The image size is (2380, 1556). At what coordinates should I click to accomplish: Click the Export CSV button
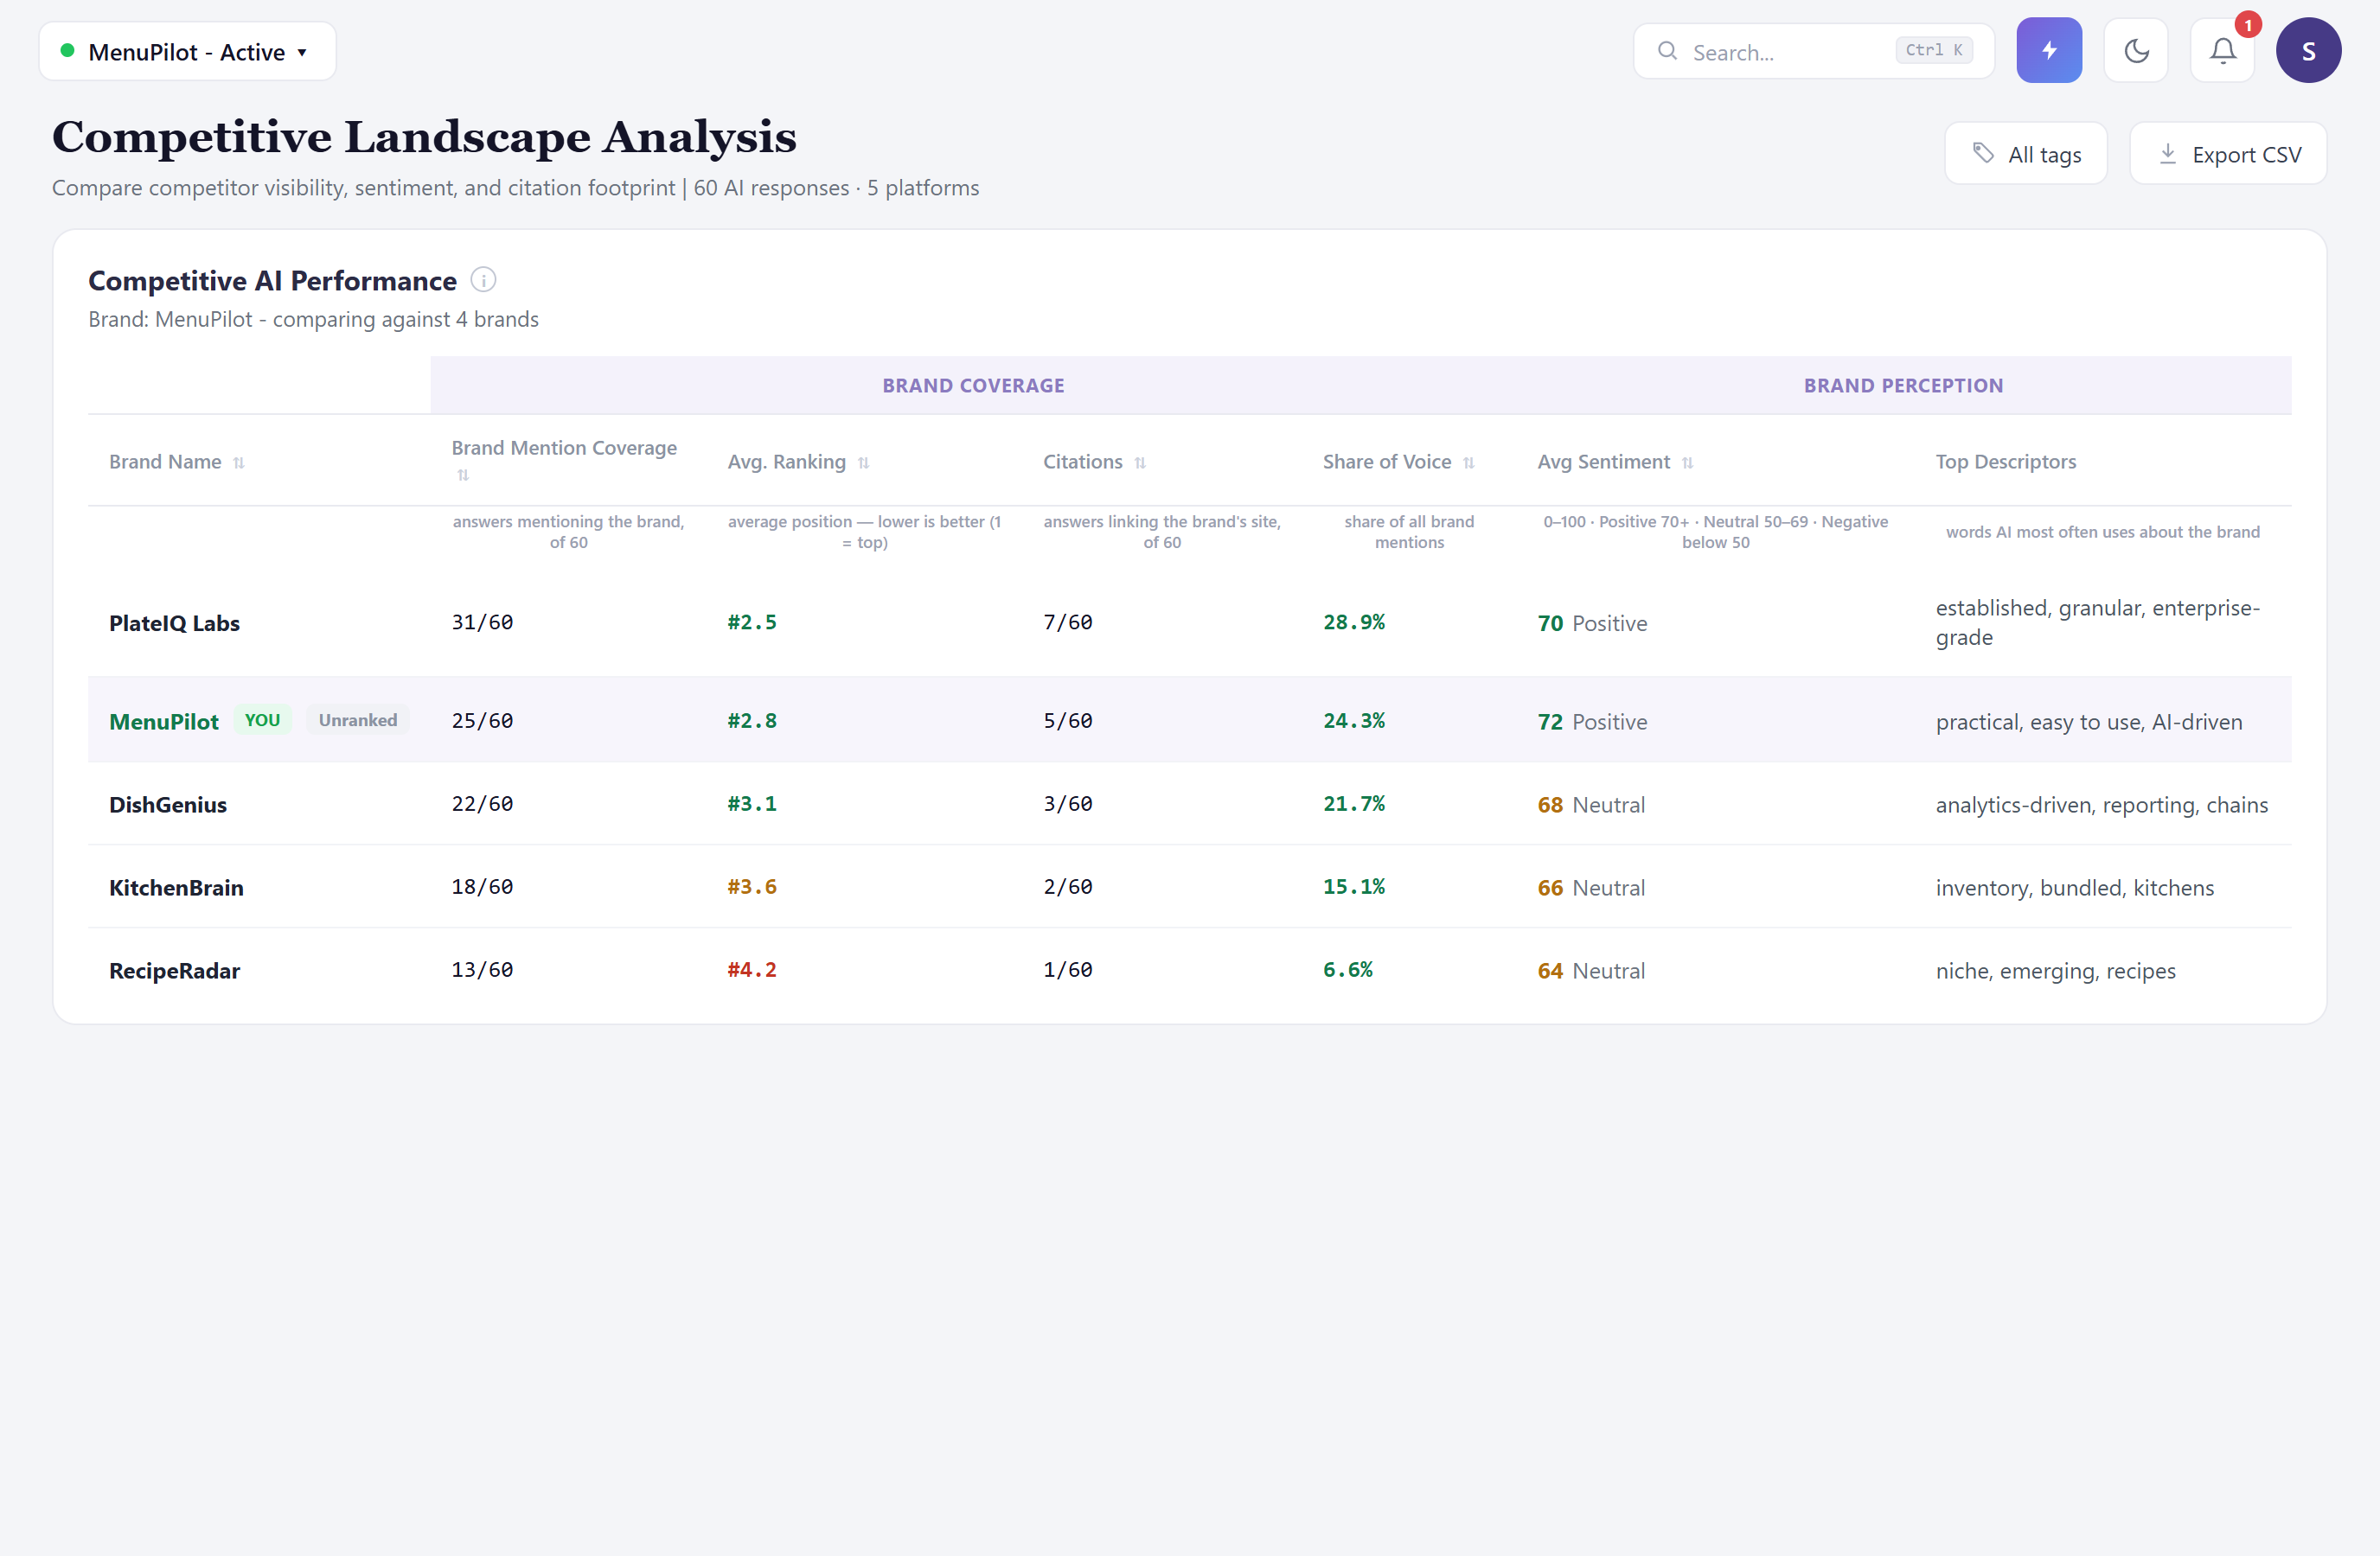coord(2227,154)
